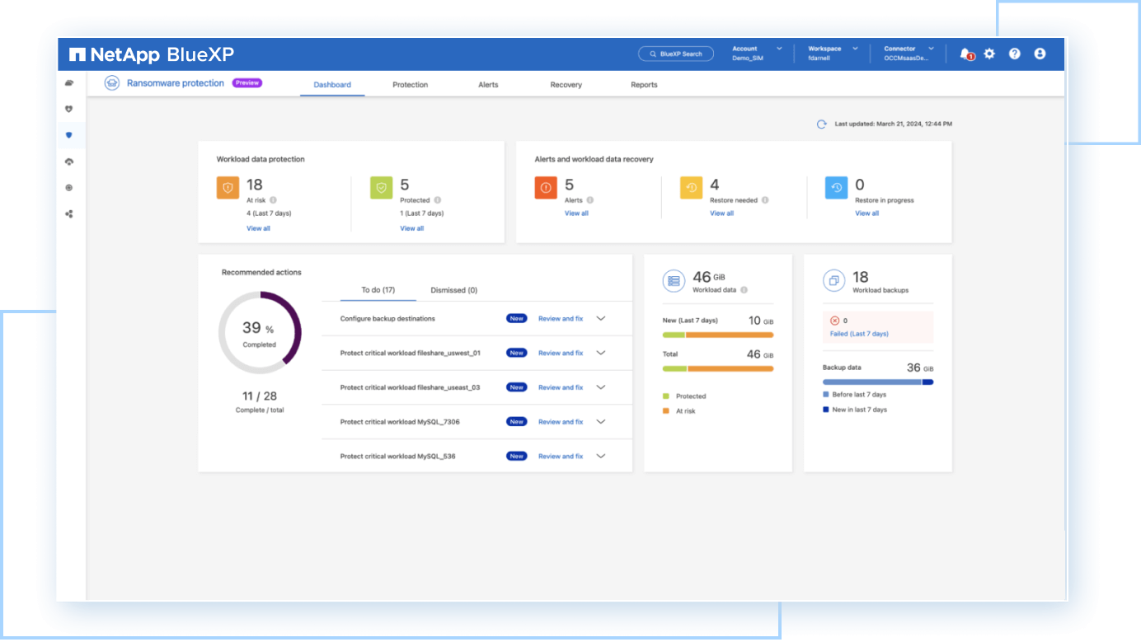Screen dimensions: 1141x642
Task: Open the governance icon in left sidebar
Action: [69, 187]
